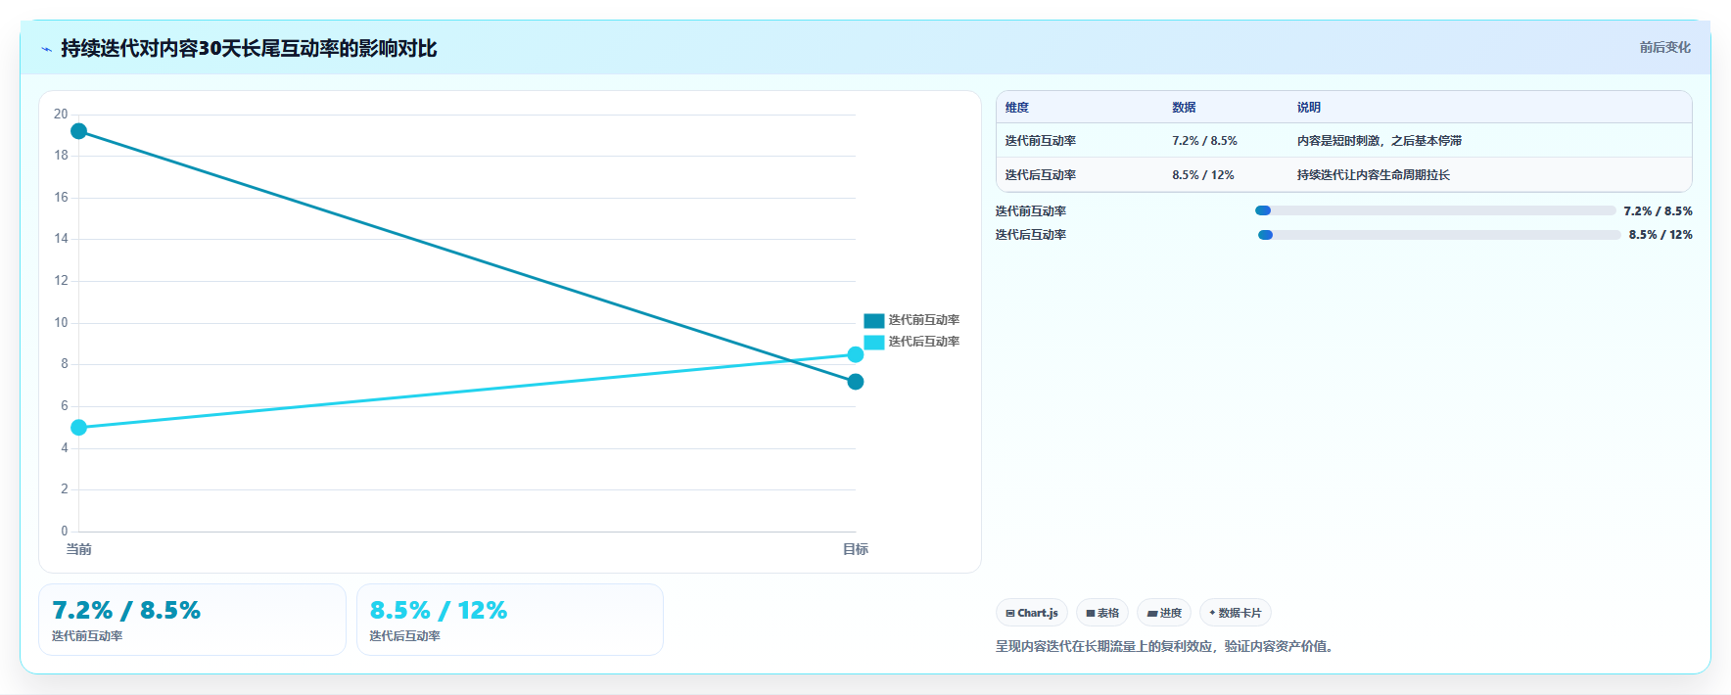
Task: Click the 迭代后互动率 progress bar
Action: point(1439,235)
